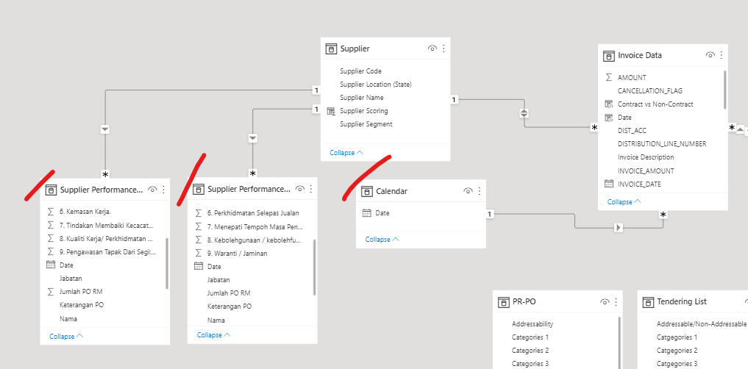Click the sigma icon beside AMOUNT

609,77
